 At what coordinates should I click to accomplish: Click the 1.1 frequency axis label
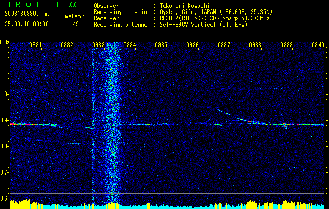pyautogui.click(x=4, y=68)
